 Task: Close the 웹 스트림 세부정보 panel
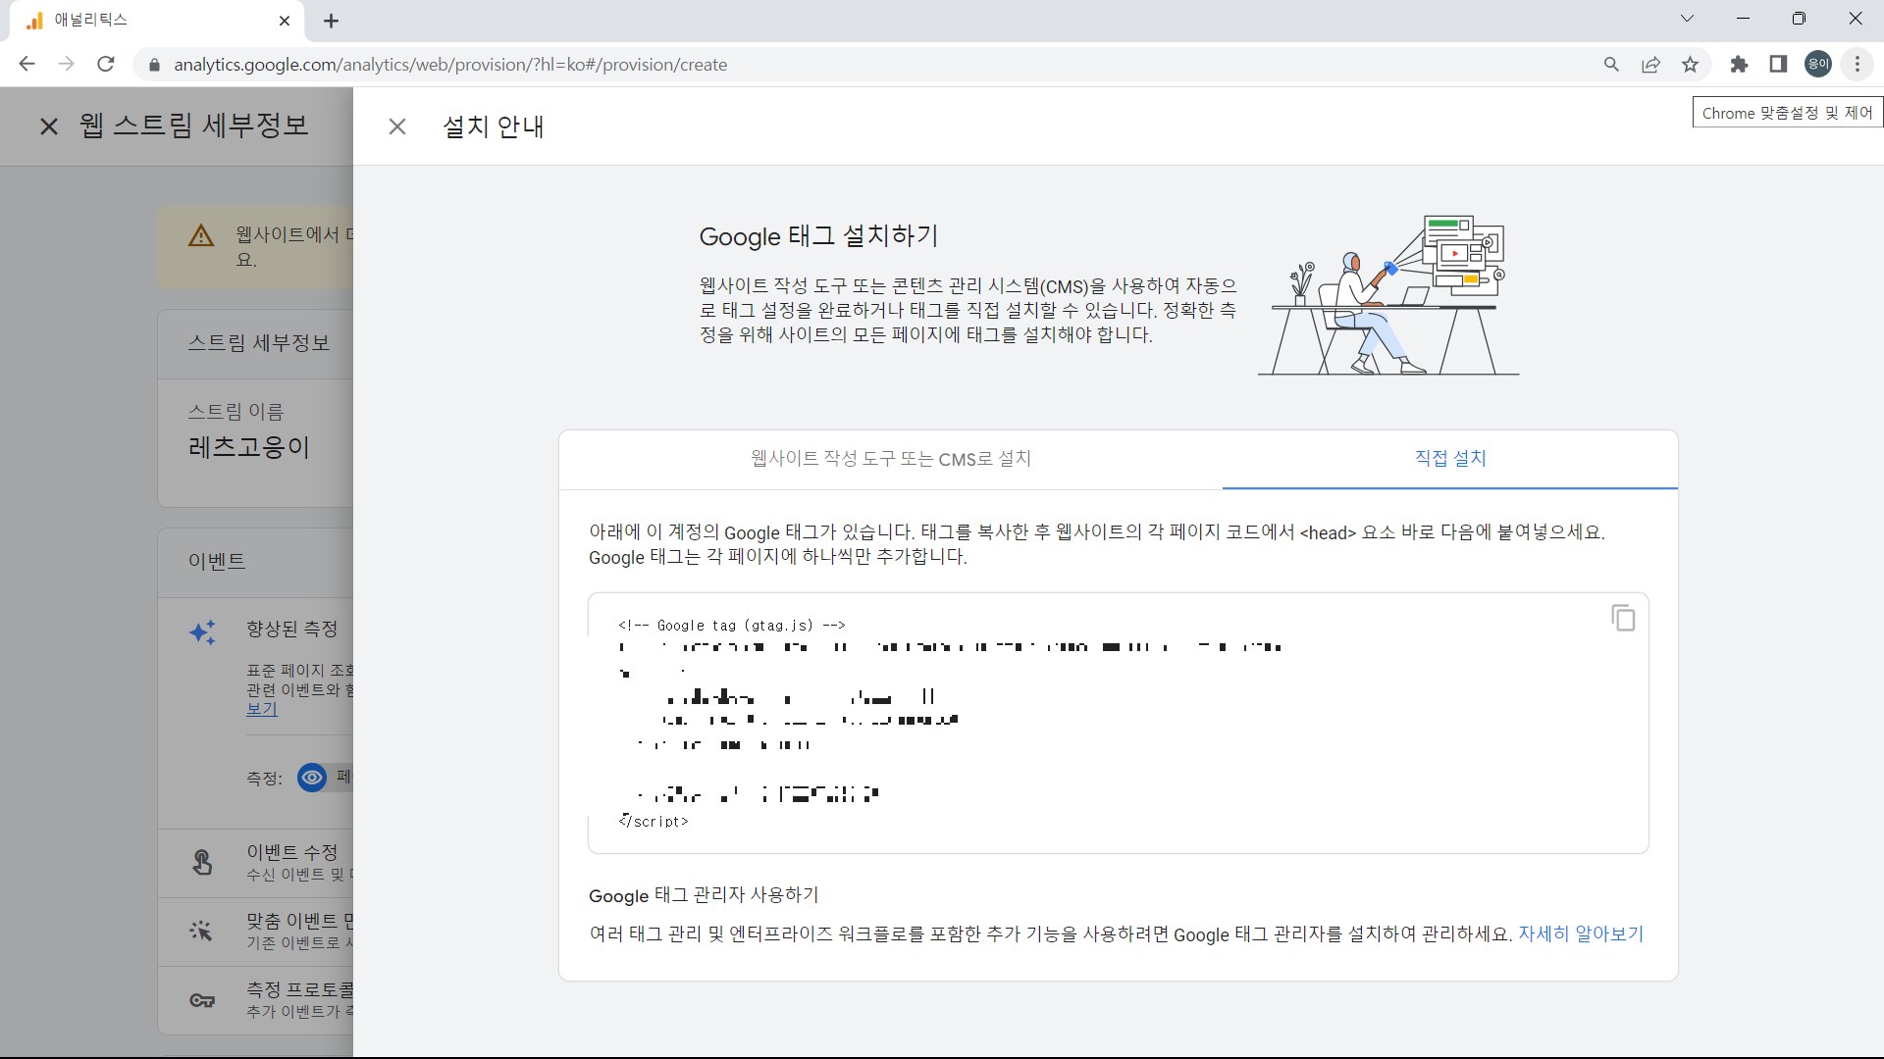click(48, 126)
